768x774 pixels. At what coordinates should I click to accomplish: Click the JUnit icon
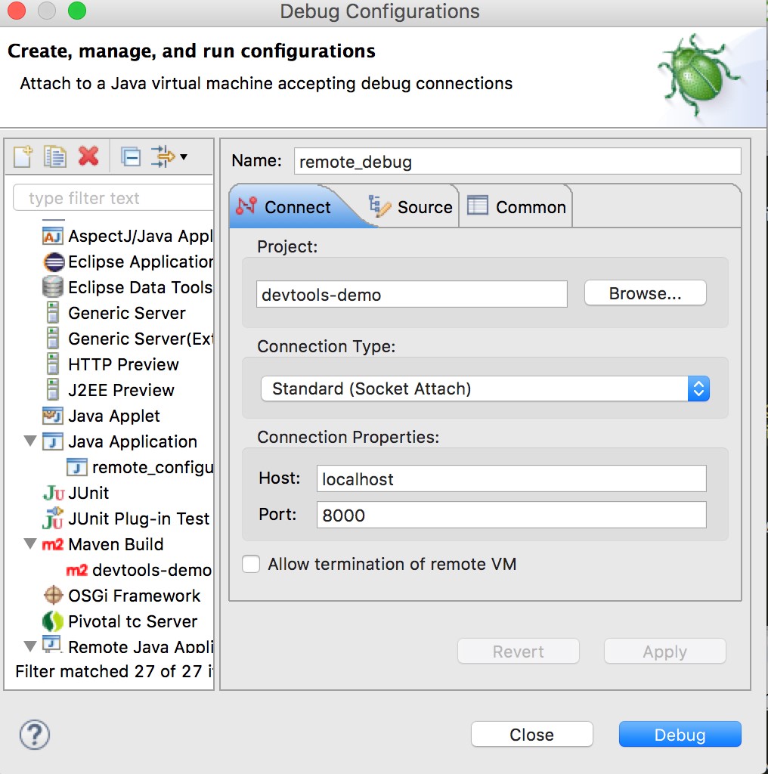pos(54,493)
